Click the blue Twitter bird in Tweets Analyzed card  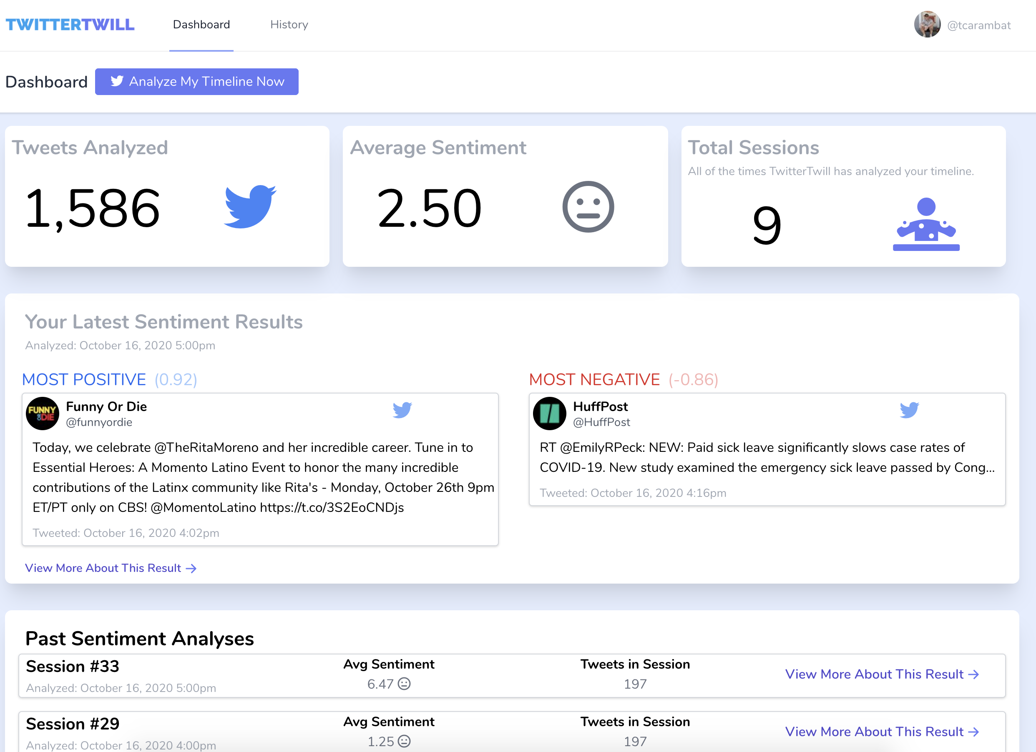coord(250,206)
